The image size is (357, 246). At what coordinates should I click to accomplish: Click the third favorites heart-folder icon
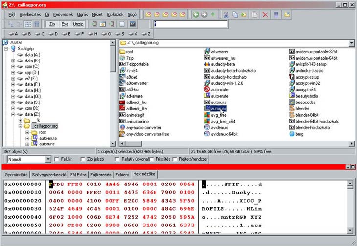(x=165, y=15)
